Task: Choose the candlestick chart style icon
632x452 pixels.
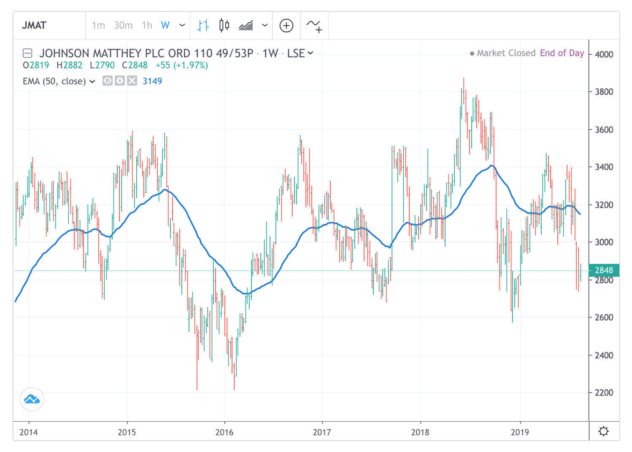Action: (224, 25)
